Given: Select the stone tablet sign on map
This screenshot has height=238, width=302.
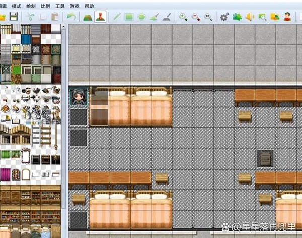Looking at the screenshot, I should [265, 158].
